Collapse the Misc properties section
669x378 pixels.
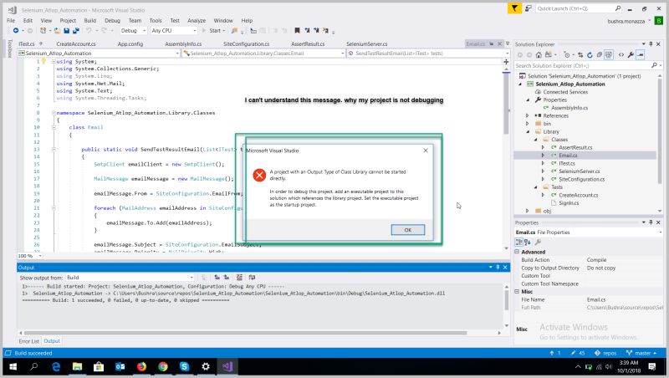(x=517, y=291)
